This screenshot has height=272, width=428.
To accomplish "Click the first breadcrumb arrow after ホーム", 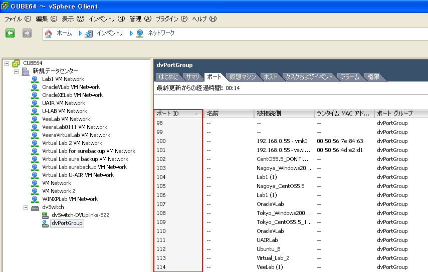I will click(x=80, y=33).
